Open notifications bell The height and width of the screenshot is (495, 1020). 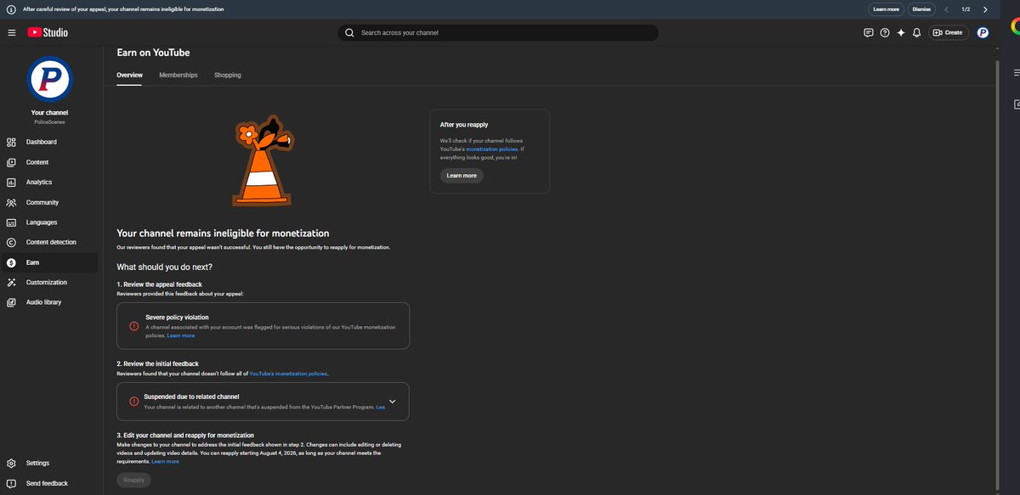pyautogui.click(x=916, y=32)
